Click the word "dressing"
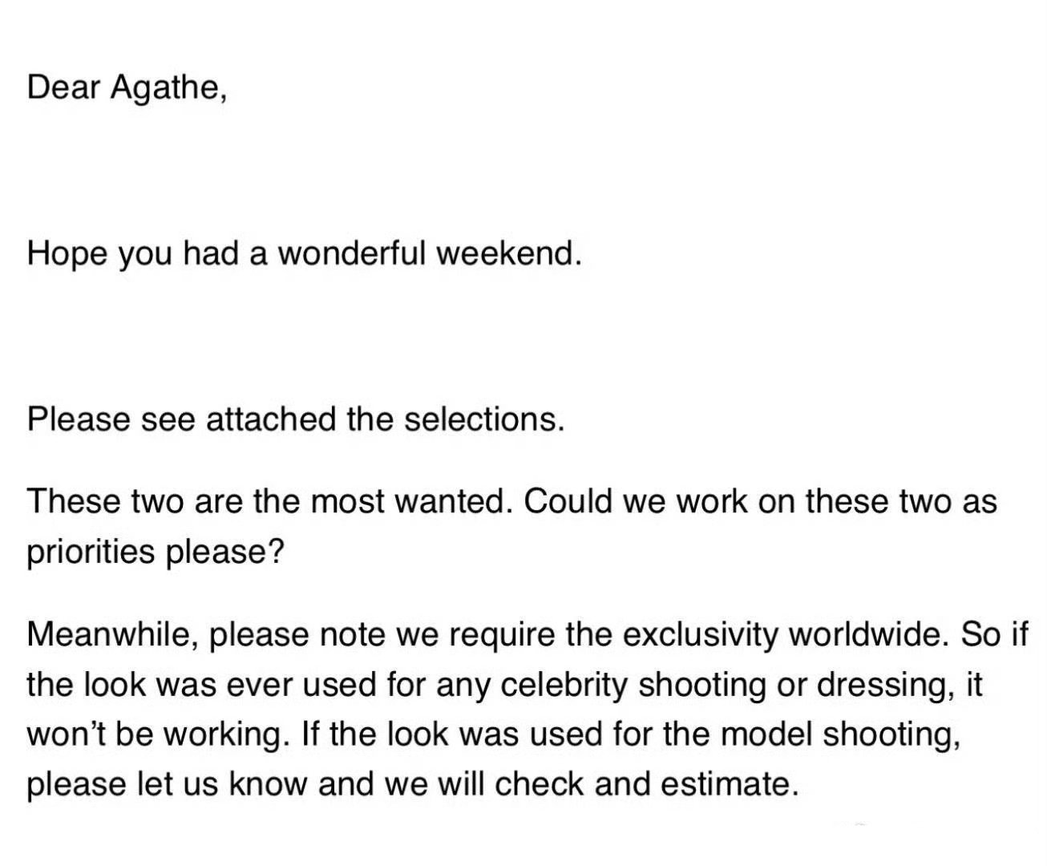The width and height of the screenshot is (1047, 866). [x=871, y=685]
